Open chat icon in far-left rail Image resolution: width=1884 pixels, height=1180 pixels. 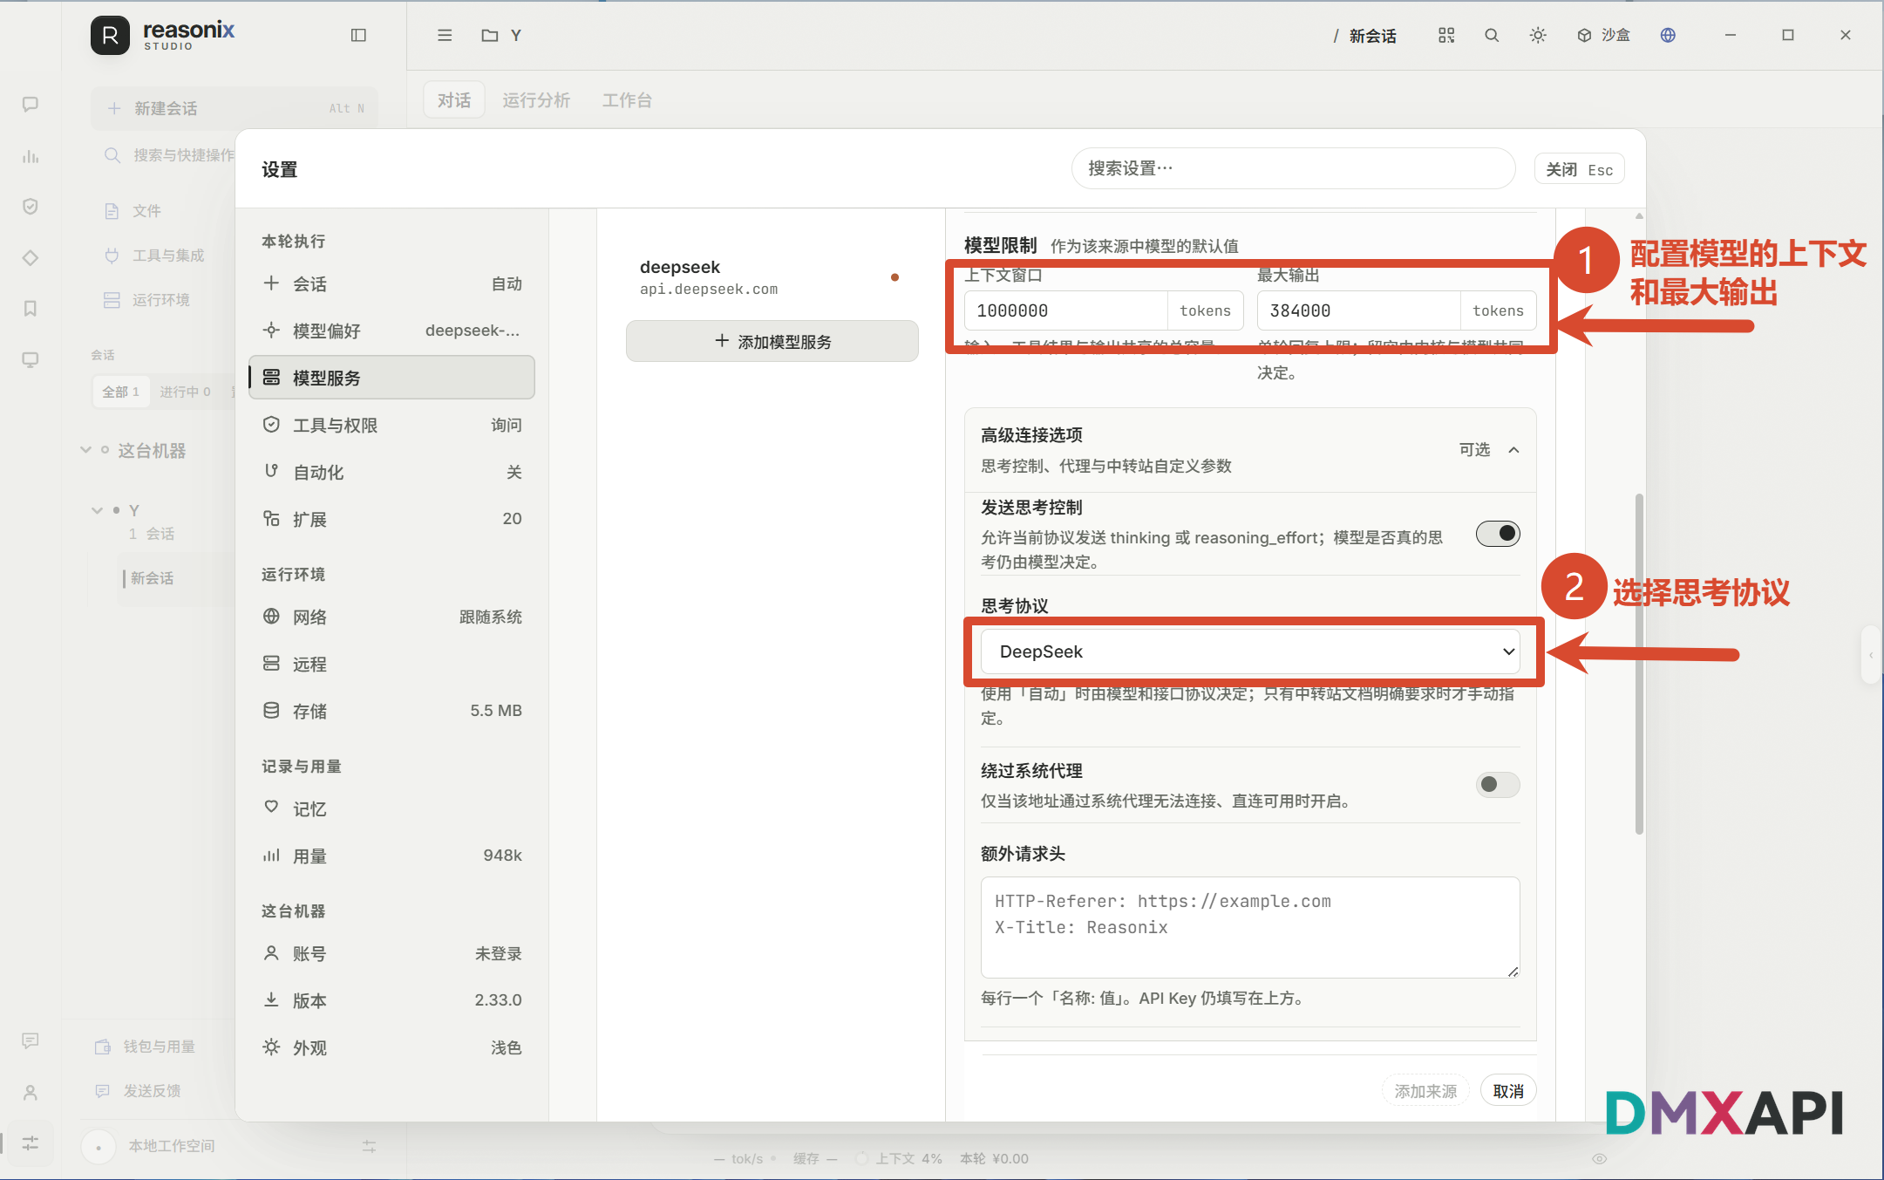coord(31,105)
